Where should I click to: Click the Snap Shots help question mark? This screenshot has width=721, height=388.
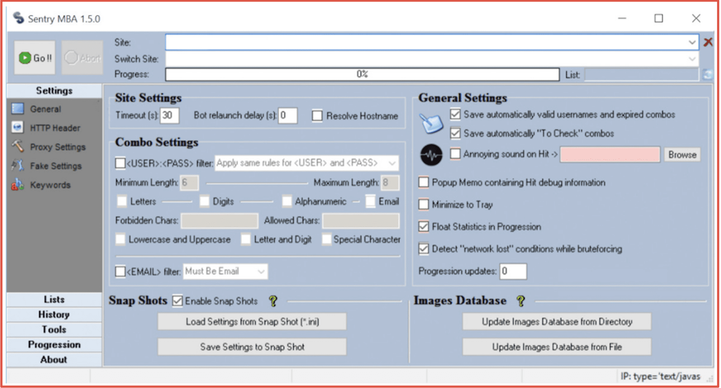tap(273, 301)
